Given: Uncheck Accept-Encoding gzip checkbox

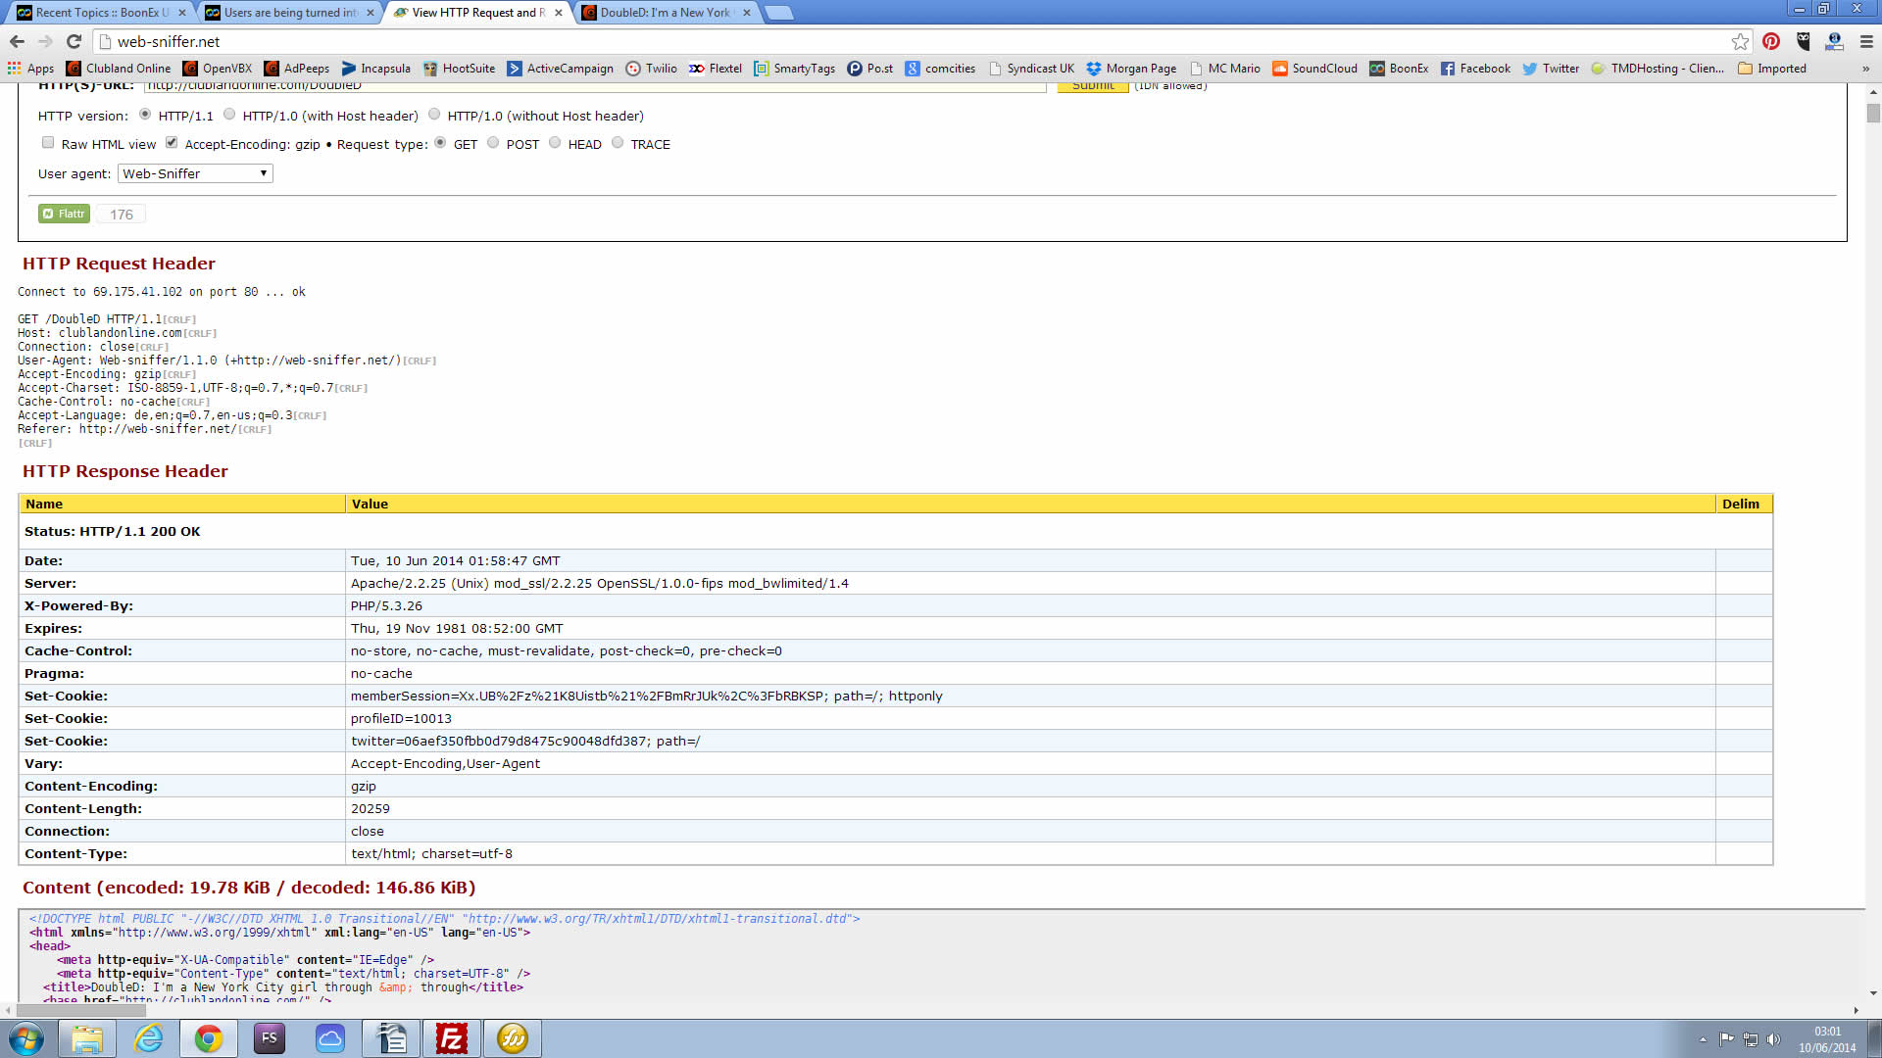Looking at the screenshot, I should [x=172, y=143].
